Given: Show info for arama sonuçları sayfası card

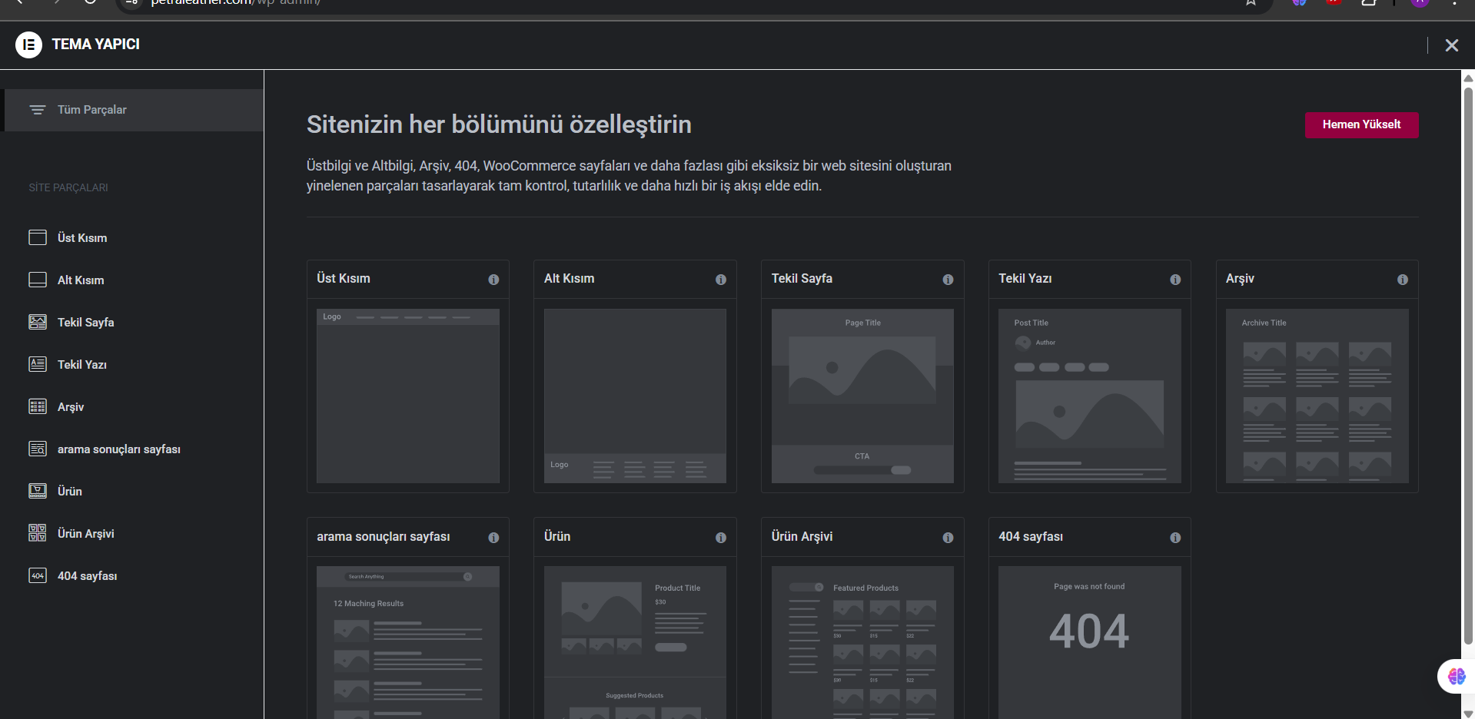Looking at the screenshot, I should point(493,538).
